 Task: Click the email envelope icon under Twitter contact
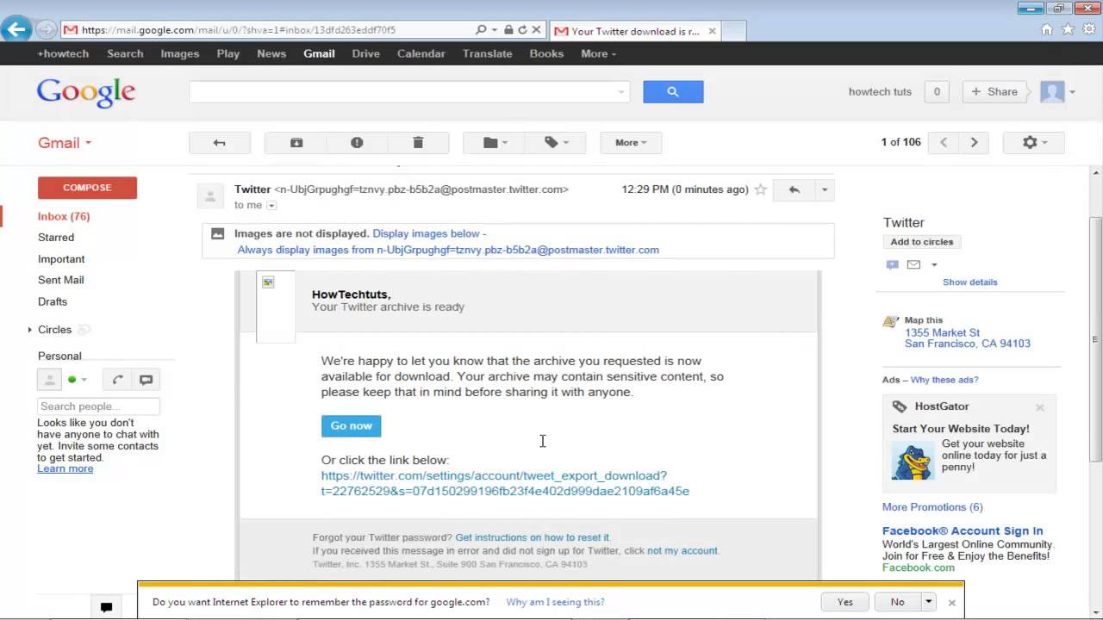click(x=913, y=264)
